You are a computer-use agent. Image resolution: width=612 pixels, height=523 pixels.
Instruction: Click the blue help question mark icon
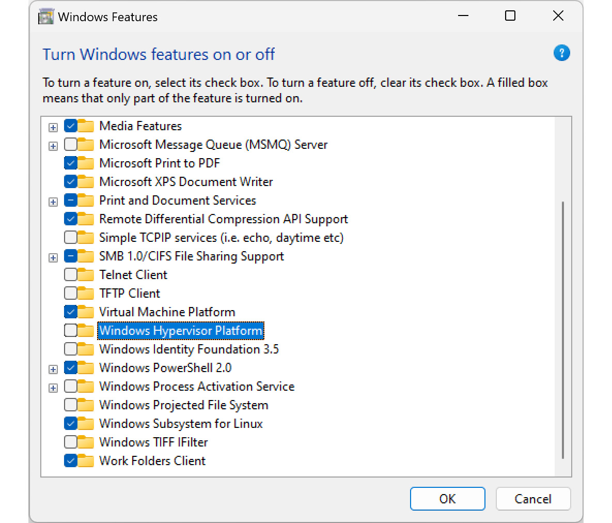562,53
